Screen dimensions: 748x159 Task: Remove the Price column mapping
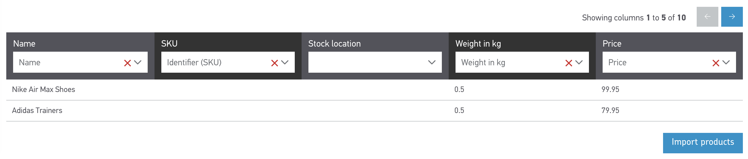[716, 63]
